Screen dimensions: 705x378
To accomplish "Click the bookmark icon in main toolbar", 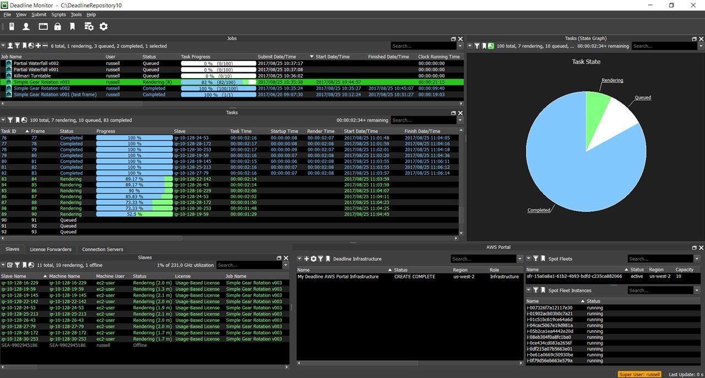I will click(x=72, y=26).
